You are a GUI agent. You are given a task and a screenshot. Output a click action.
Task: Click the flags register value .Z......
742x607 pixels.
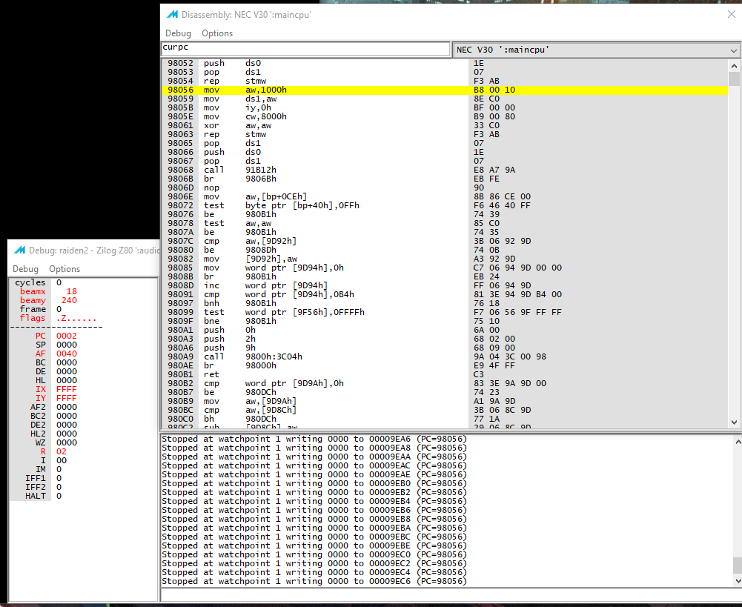(76, 319)
